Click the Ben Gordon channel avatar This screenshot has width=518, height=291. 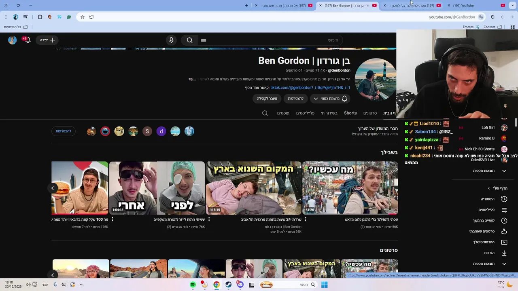point(375,79)
